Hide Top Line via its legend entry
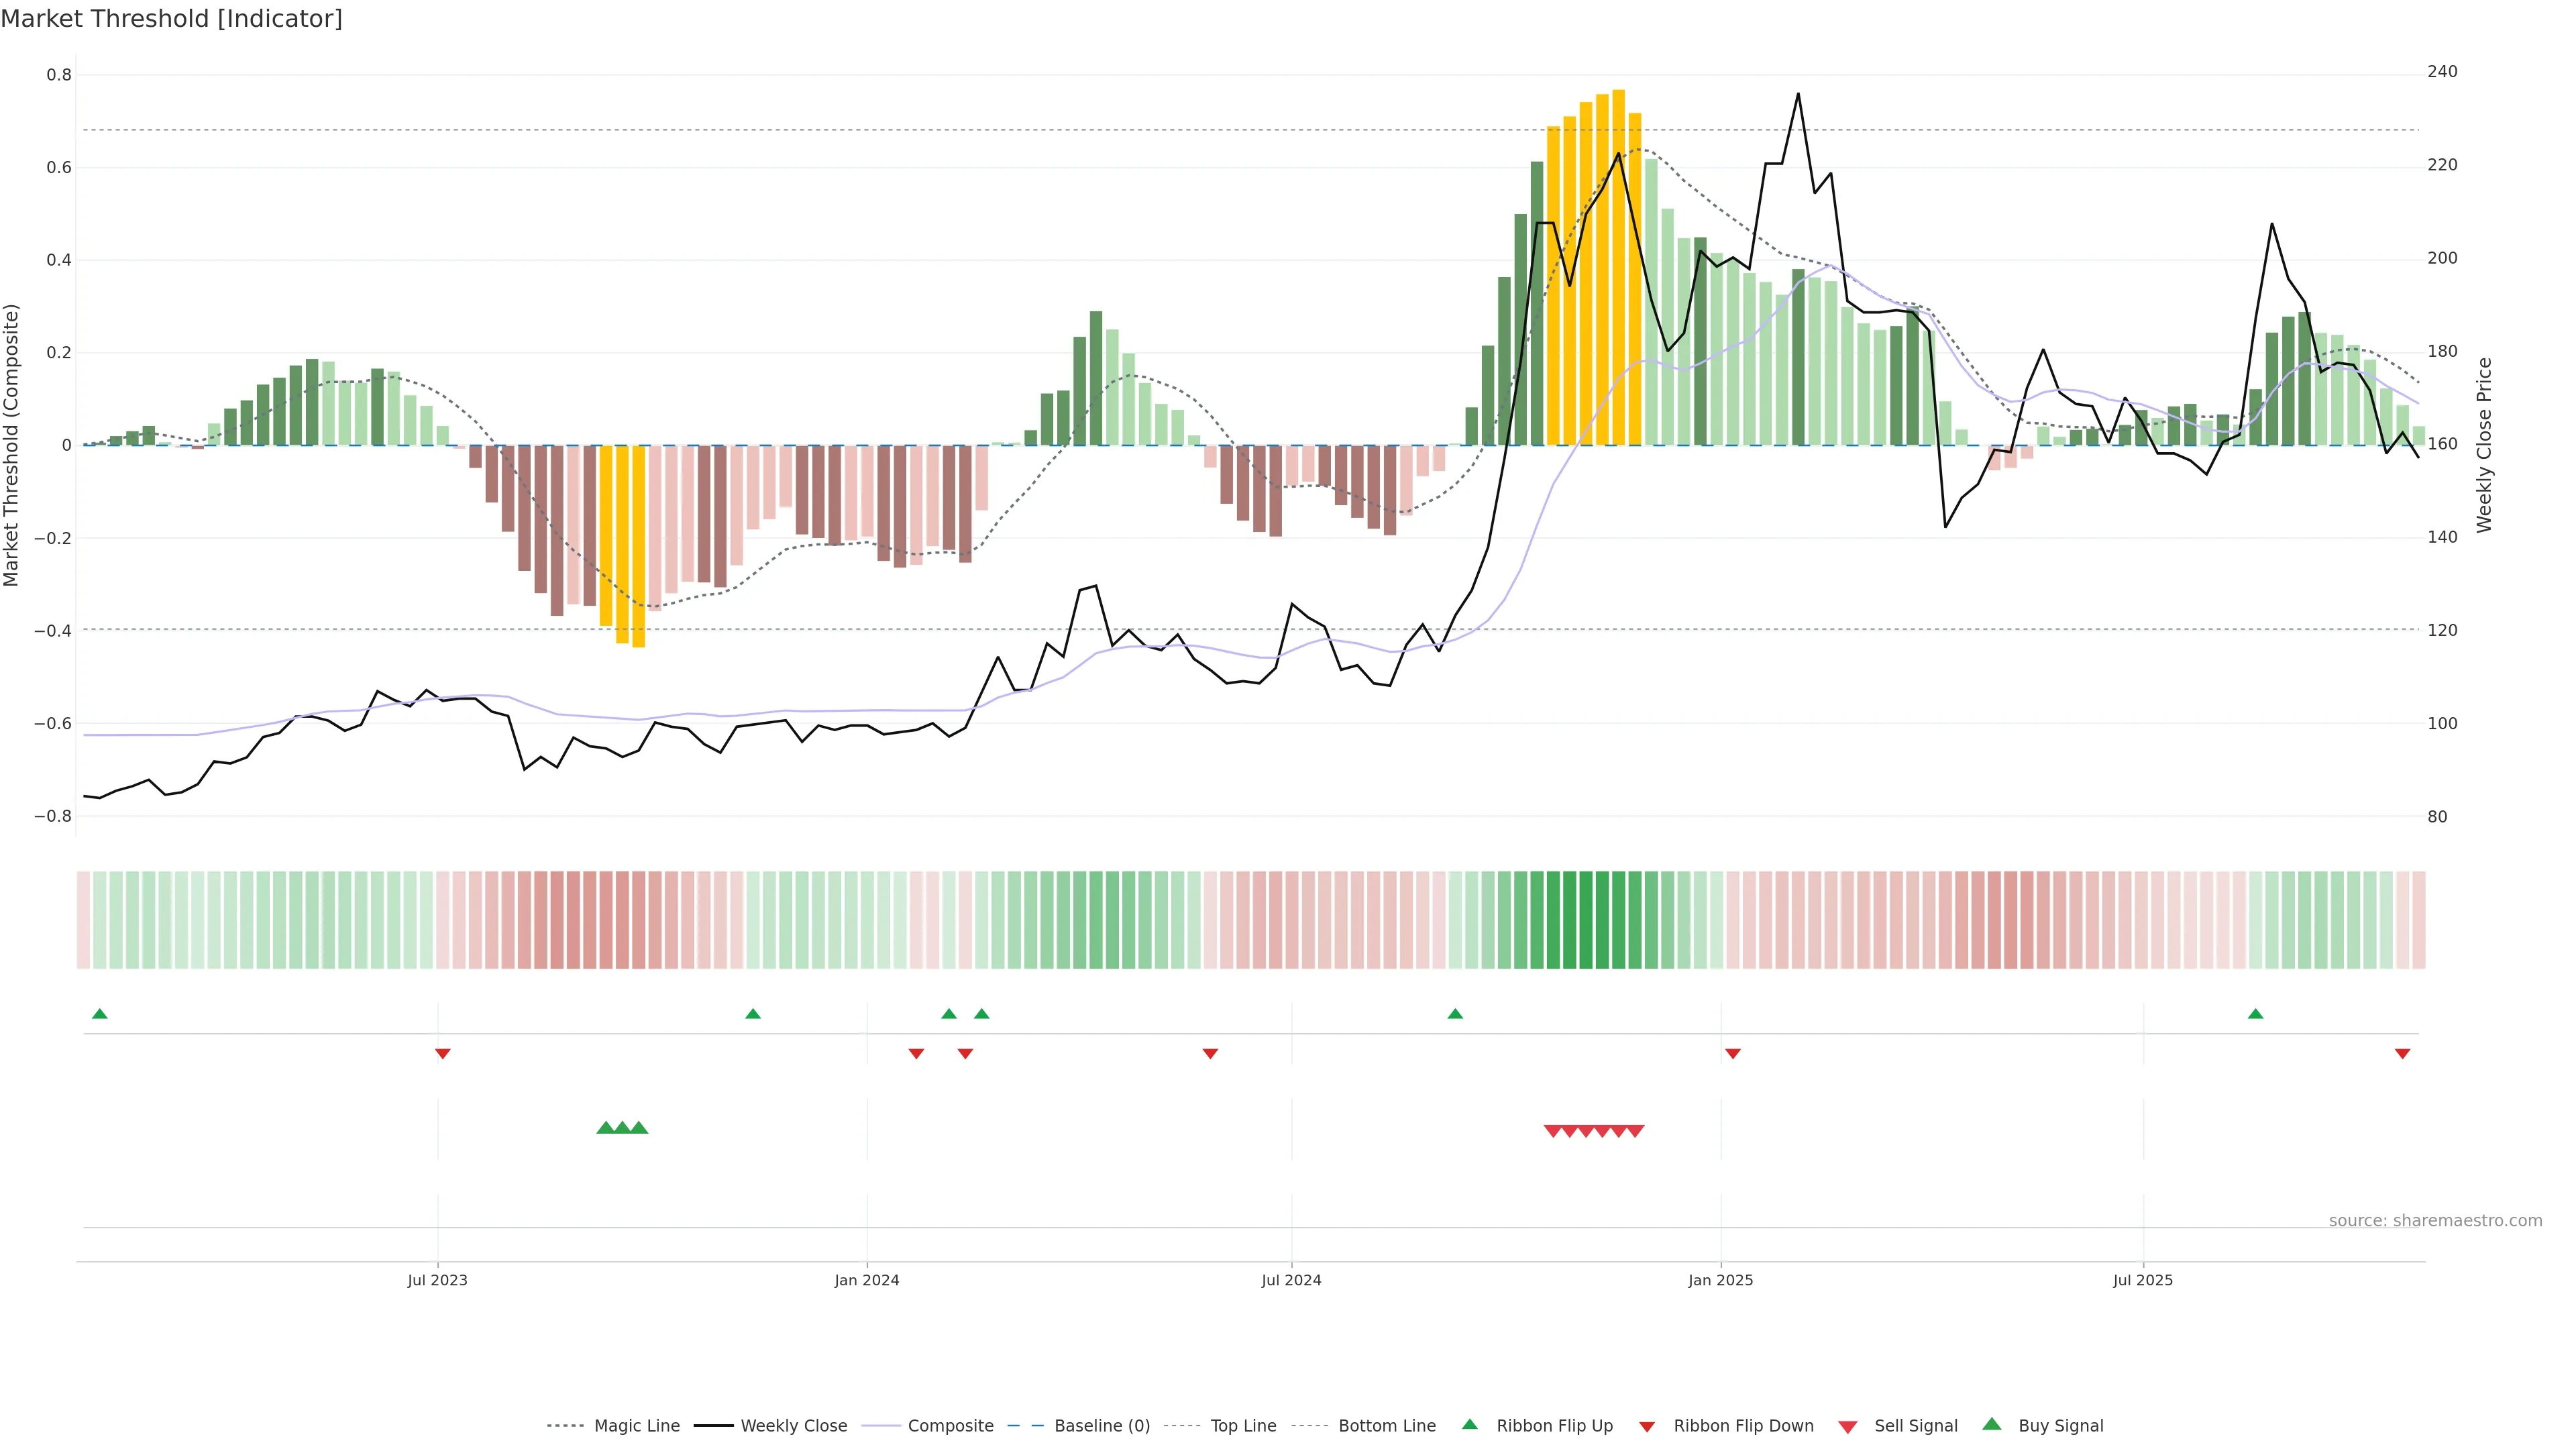Image resolution: width=2576 pixels, height=1449 pixels. coord(1243,1426)
